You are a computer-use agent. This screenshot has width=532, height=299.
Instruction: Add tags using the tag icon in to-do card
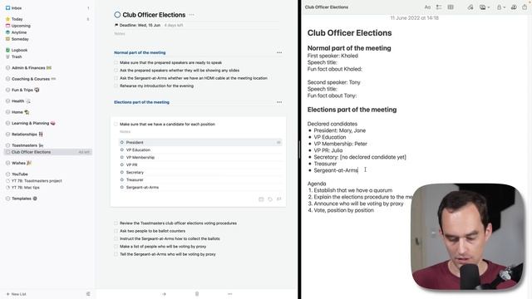[x=270, y=199]
